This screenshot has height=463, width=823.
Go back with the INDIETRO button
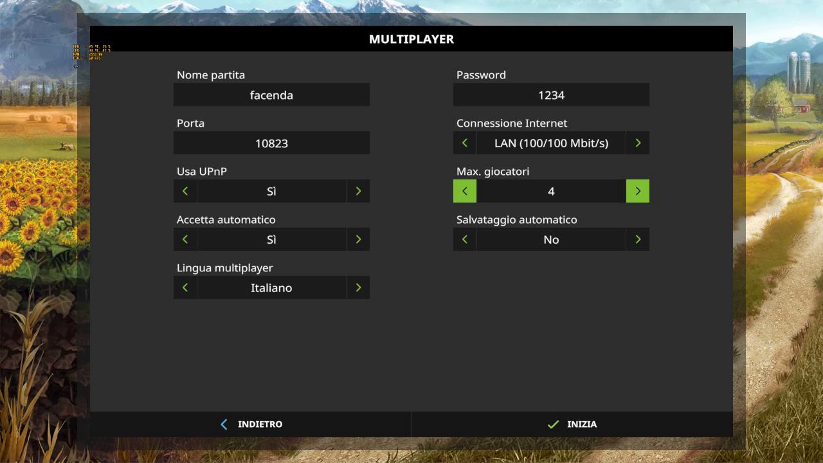251,424
